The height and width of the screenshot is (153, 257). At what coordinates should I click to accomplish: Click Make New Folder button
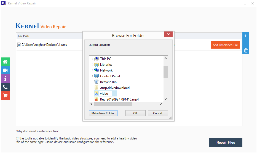pos(103,113)
